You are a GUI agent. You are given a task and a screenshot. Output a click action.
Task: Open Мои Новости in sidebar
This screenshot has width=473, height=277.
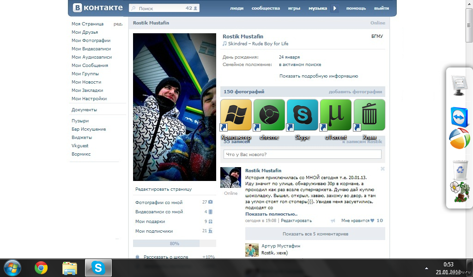click(86, 82)
